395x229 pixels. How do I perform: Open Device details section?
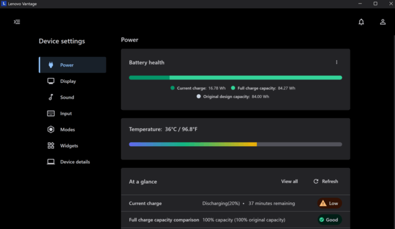tap(73, 161)
